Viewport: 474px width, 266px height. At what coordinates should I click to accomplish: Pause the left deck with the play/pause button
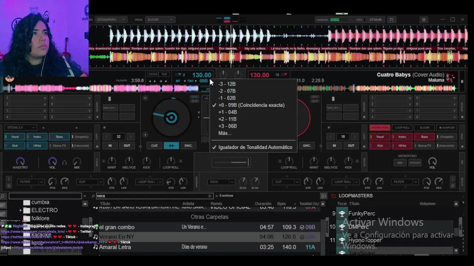(x=171, y=146)
